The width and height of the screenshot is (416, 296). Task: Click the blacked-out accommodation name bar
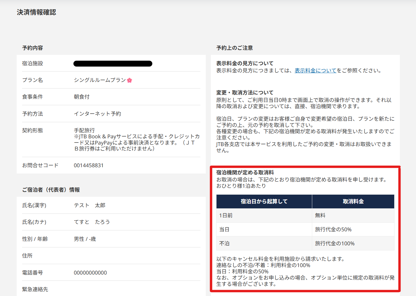click(x=113, y=63)
